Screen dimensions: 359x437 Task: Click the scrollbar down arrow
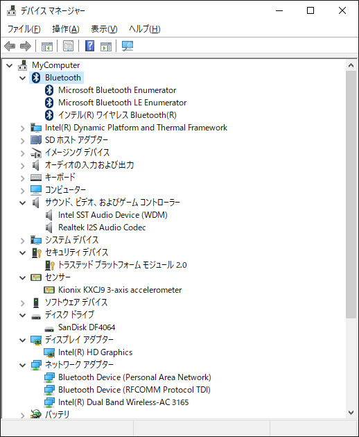[x=351, y=412]
